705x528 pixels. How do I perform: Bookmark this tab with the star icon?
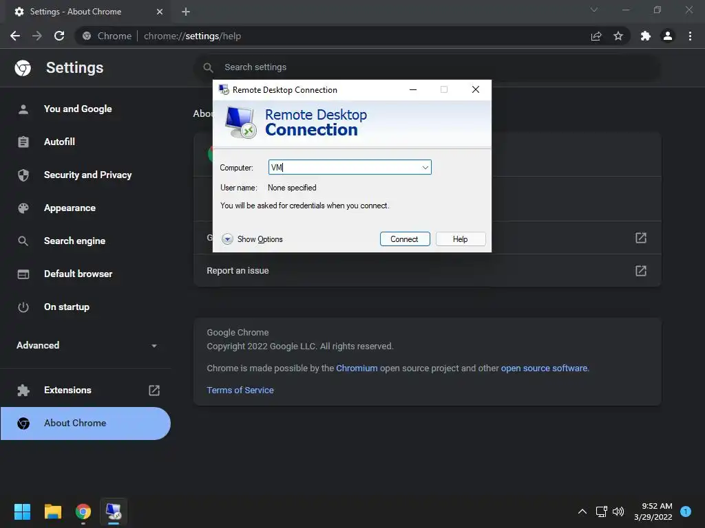(618, 36)
